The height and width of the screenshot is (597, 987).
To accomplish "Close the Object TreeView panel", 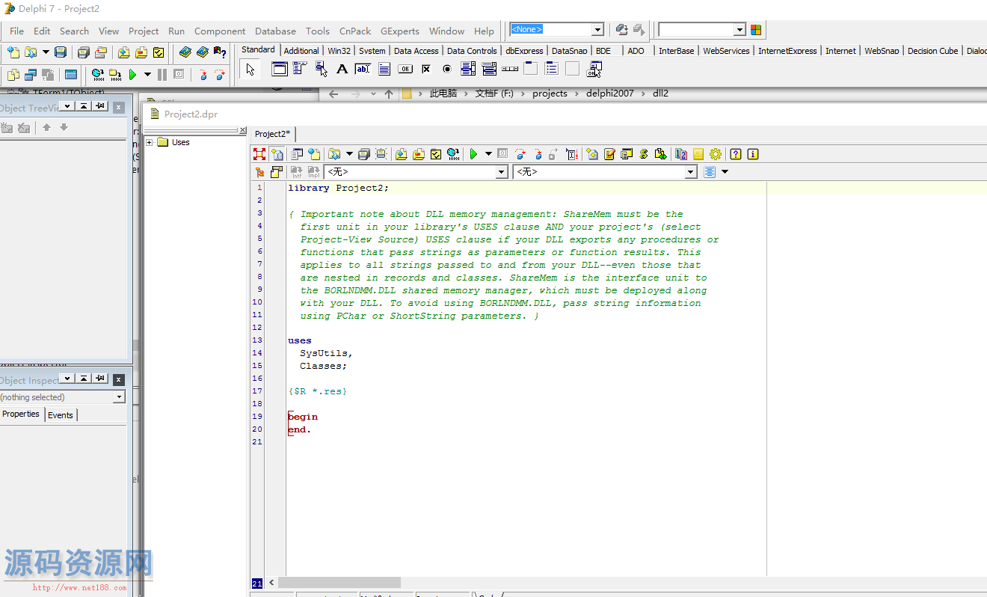I will (x=118, y=107).
